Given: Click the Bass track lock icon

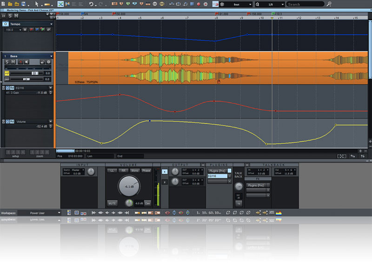Looking at the screenshot, I should point(42,62).
